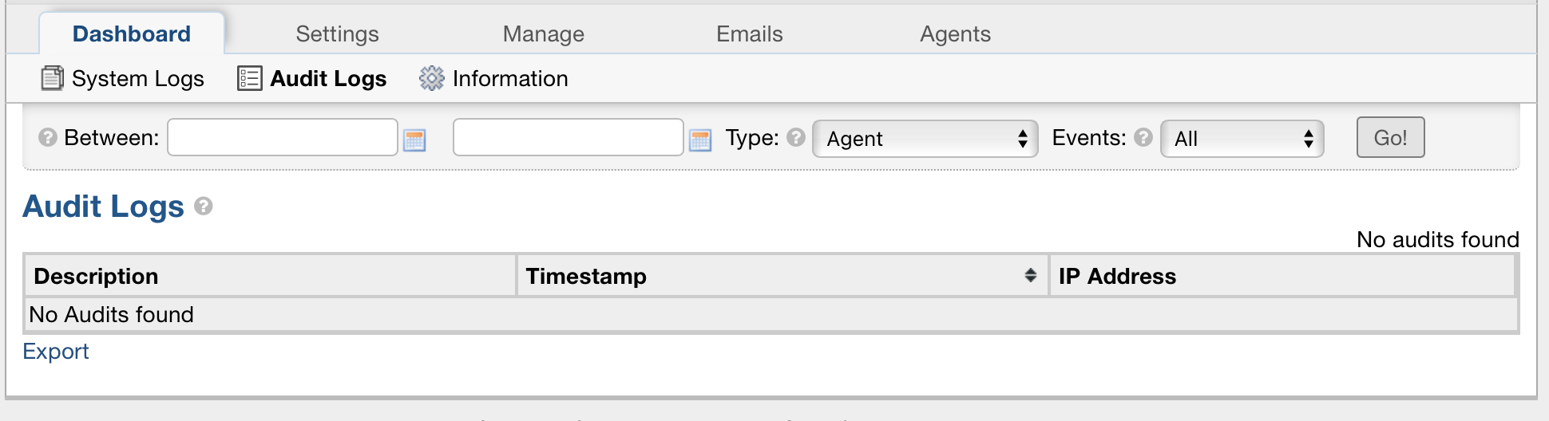Focus the start date input field
This screenshot has height=421, width=1549.
(x=283, y=137)
